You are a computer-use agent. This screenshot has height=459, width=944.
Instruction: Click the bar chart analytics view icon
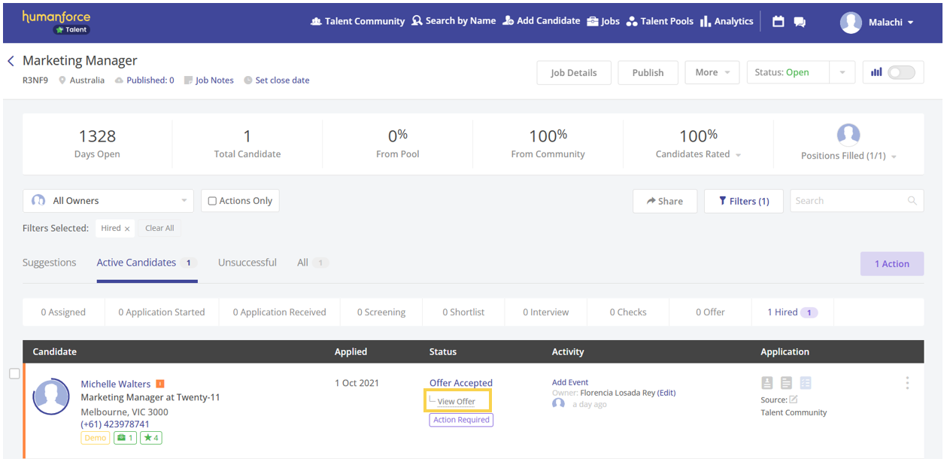coord(876,72)
